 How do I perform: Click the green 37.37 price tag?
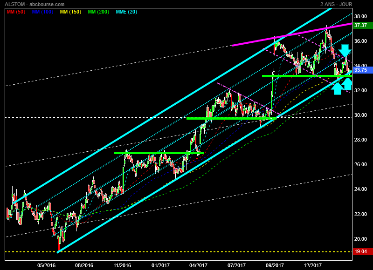[x=363, y=25]
